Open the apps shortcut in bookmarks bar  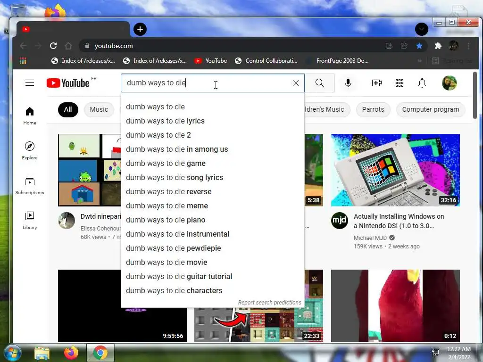(x=23, y=61)
